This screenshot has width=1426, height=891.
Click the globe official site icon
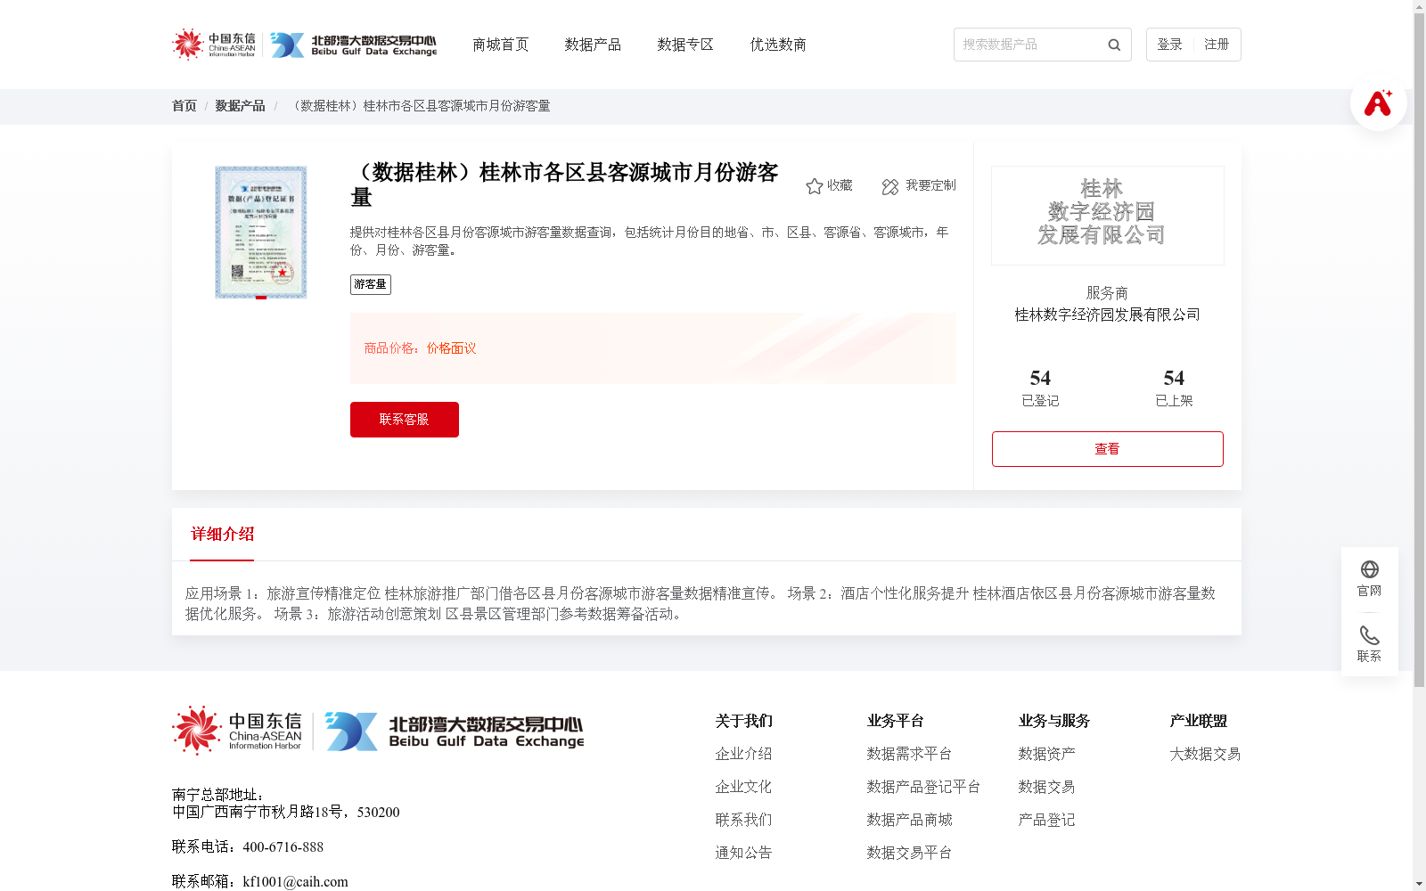[1370, 569]
